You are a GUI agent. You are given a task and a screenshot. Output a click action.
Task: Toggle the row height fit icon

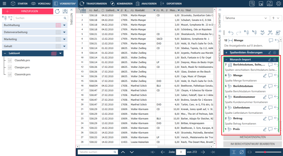click(234, 152)
